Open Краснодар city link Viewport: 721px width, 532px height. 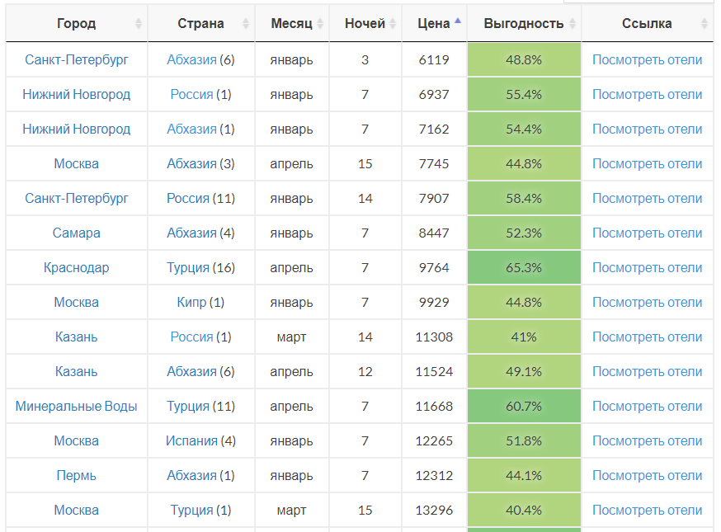(x=77, y=267)
